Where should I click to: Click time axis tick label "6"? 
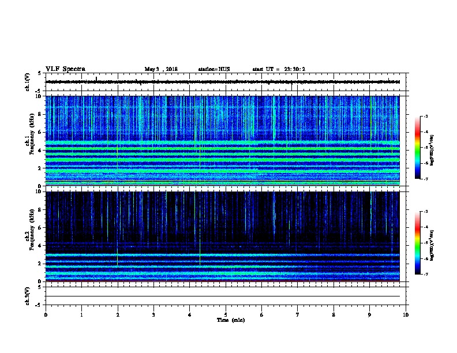262,315
